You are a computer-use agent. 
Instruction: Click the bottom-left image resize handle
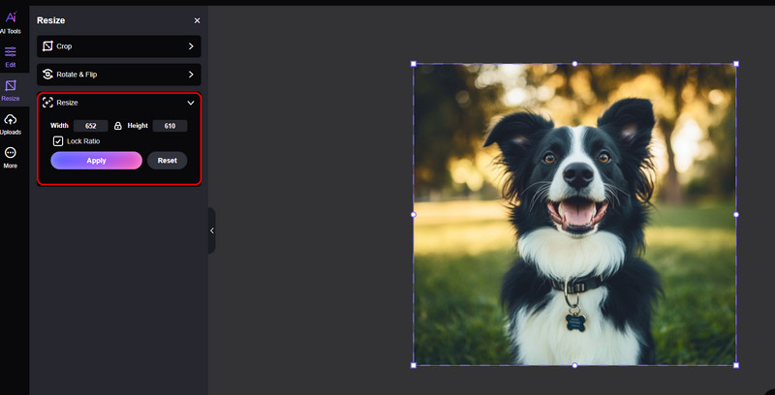pos(414,365)
